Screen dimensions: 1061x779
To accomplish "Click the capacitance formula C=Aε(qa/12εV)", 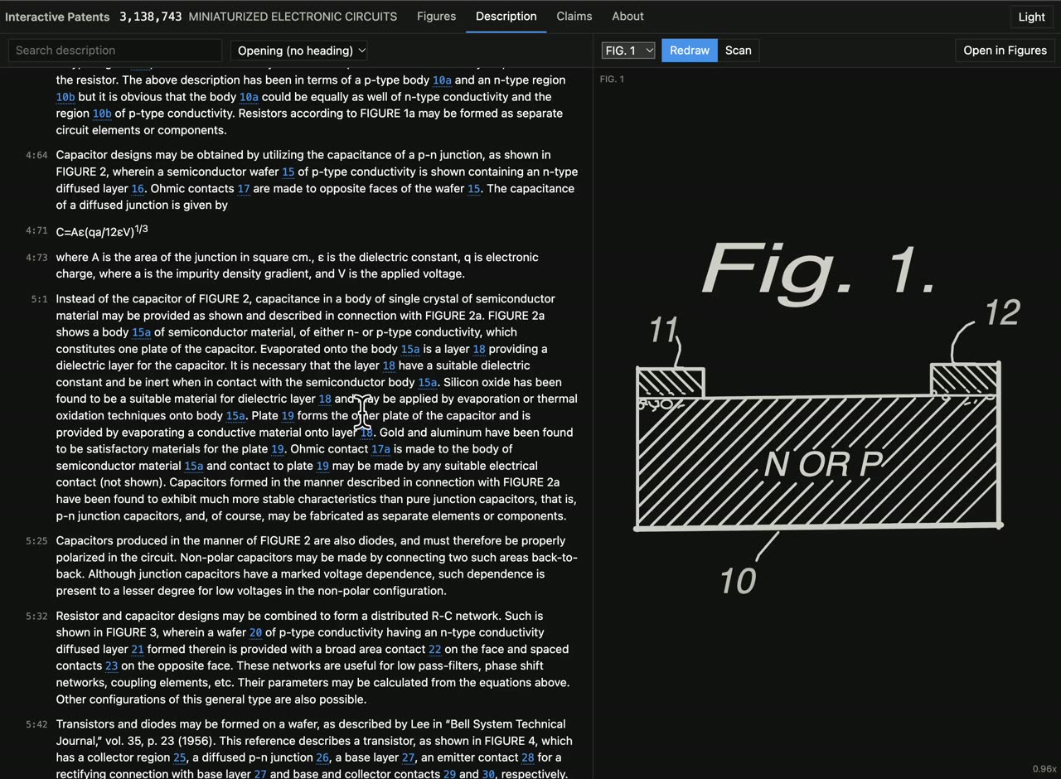I will pos(102,231).
